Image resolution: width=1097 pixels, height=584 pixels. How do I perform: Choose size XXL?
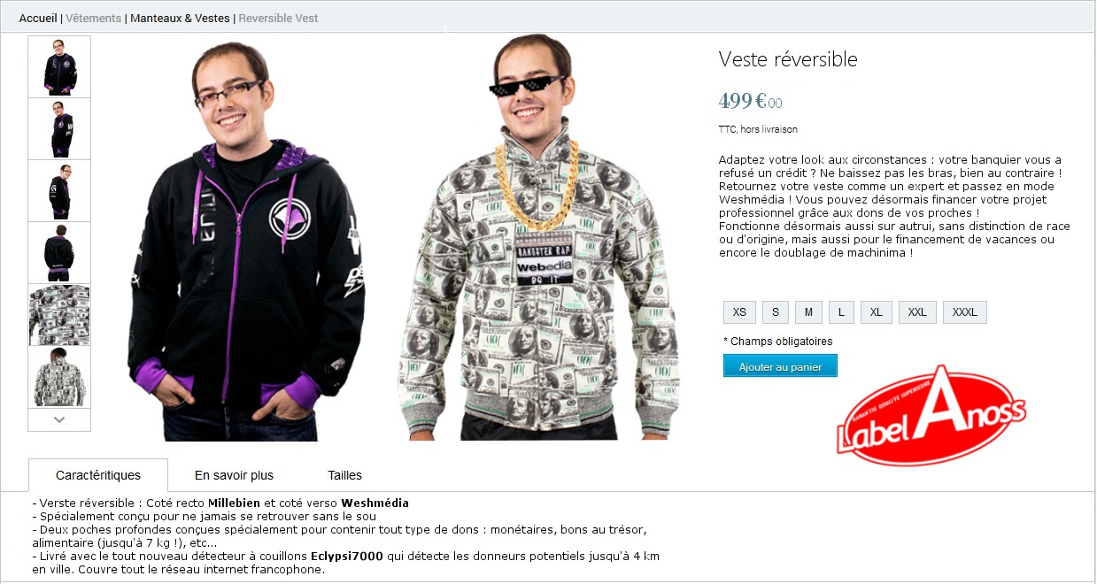917,312
